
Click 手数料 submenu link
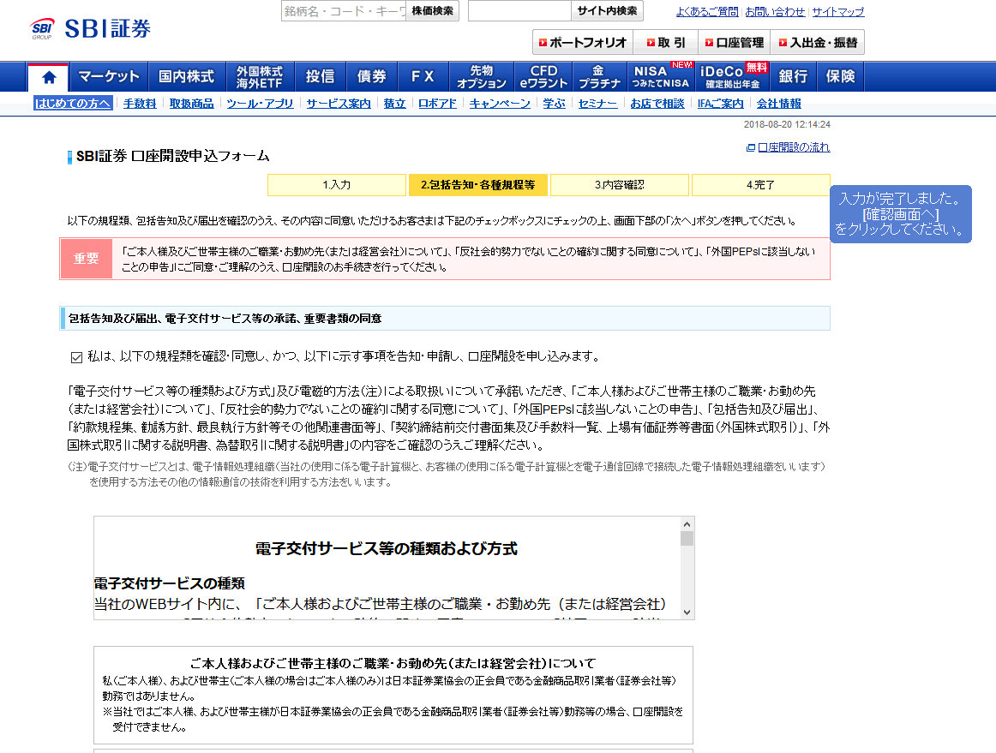(140, 104)
